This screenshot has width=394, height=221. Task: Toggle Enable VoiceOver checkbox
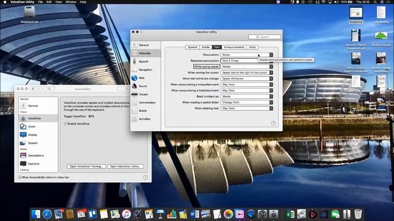click(65, 124)
